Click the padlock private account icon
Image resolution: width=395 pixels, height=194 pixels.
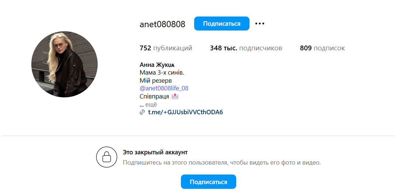[106, 157]
